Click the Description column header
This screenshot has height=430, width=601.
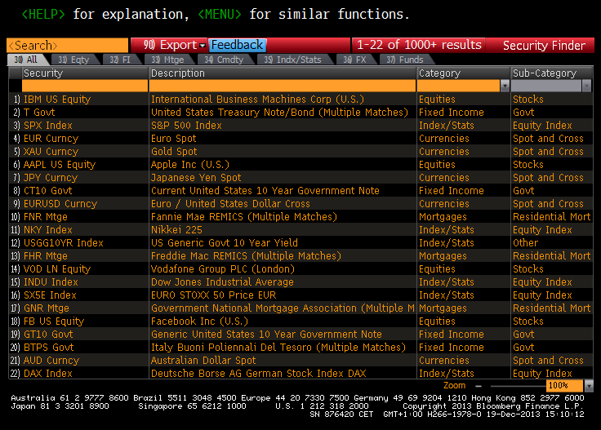(x=283, y=73)
